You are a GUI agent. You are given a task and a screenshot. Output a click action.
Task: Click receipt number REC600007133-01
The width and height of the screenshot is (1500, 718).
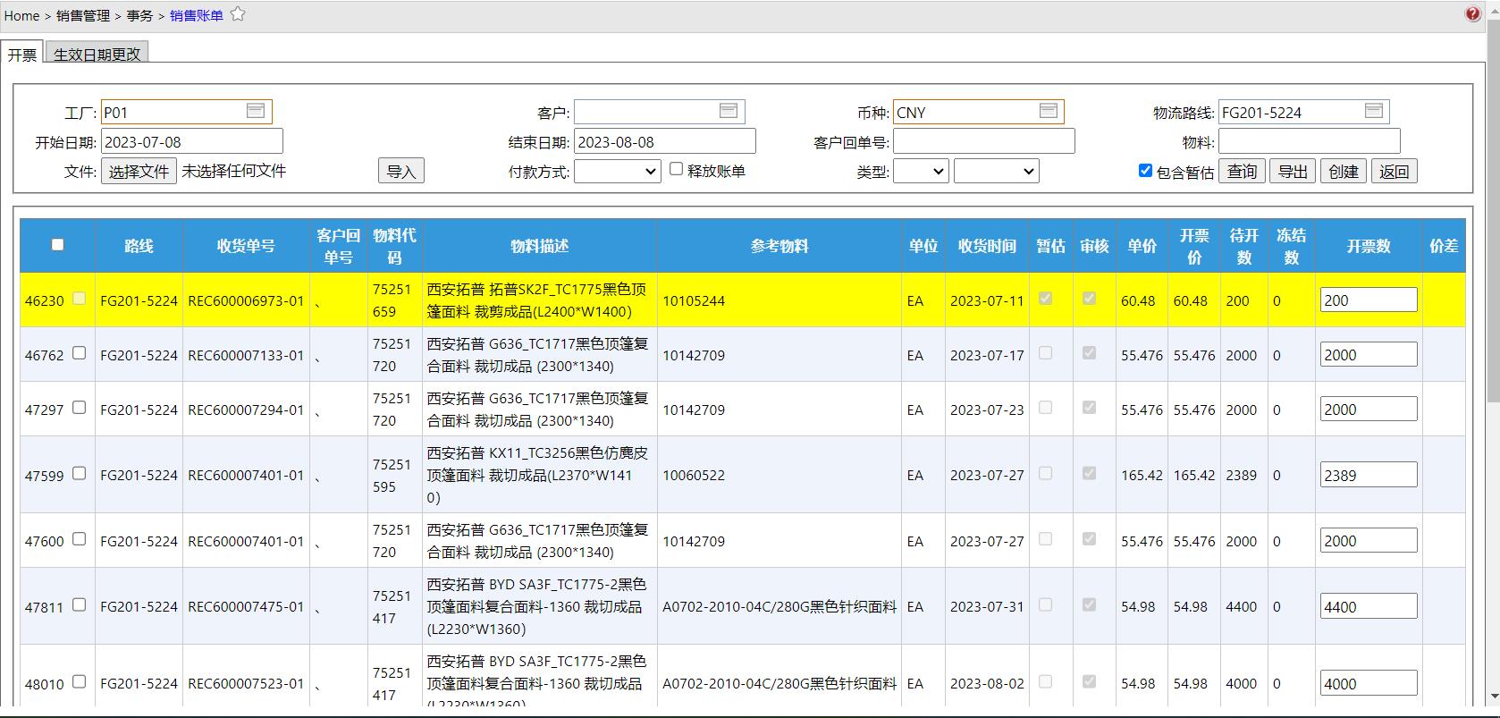[246, 355]
